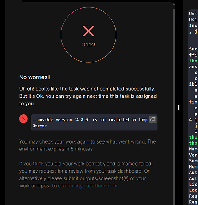Screen dimensions: 198x205
Task: Click the "Oops!" label inside the circle
Action: [89, 45]
